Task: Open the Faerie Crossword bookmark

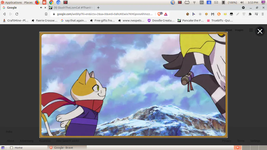Action: click(x=44, y=20)
